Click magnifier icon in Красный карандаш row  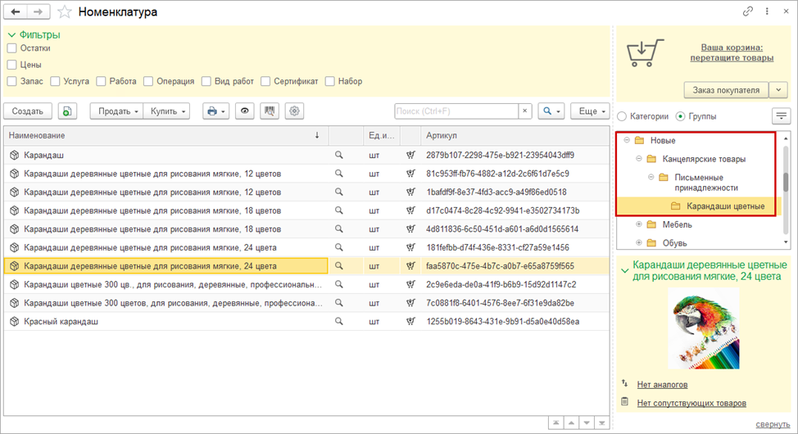(x=338, y=322)
